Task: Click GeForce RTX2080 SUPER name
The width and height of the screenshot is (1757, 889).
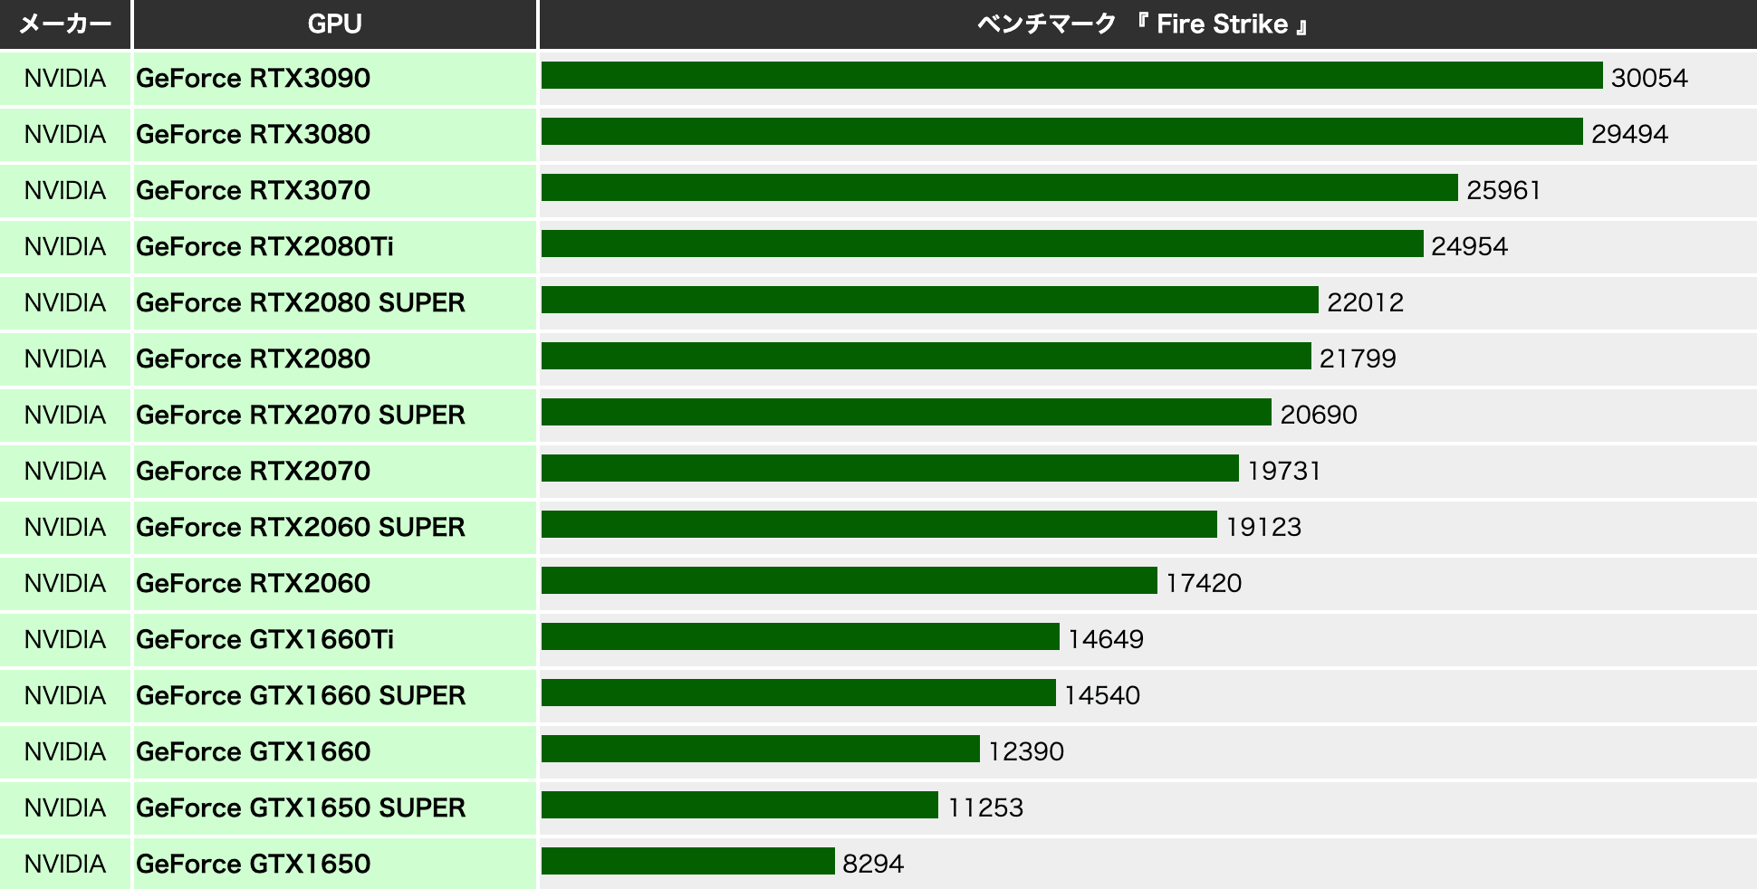Action: 300,303
